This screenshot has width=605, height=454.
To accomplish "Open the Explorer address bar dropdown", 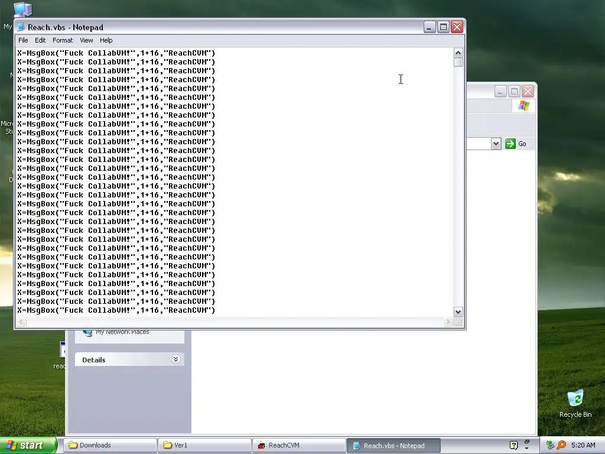I will coord(496,144).
